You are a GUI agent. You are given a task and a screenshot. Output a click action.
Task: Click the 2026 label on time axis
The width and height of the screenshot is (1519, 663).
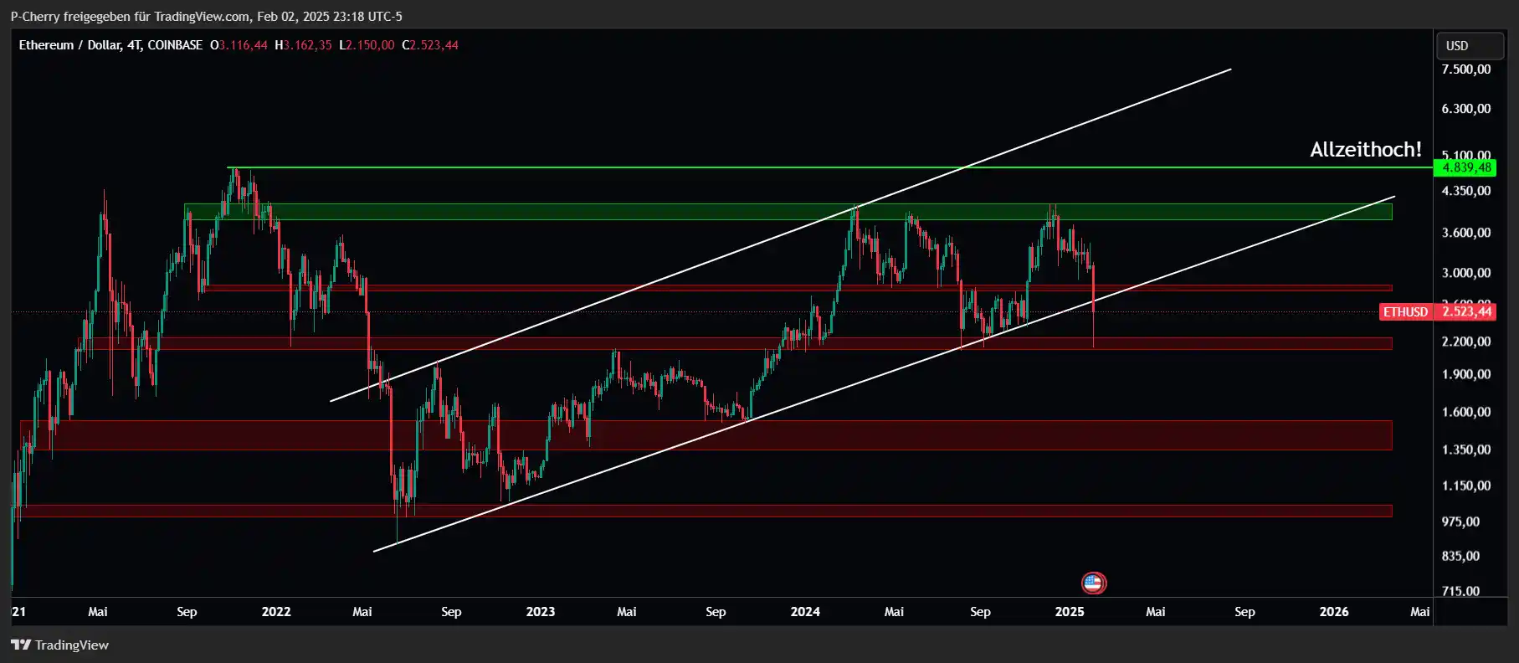tap(1334, 612)
